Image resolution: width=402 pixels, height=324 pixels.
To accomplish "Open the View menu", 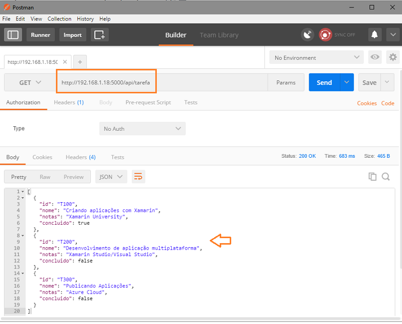I will point(36,18).
